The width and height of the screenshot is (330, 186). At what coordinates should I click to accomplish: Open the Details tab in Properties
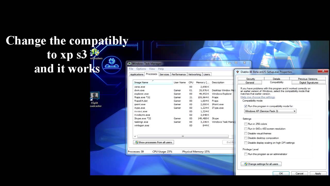coord(276,79)
